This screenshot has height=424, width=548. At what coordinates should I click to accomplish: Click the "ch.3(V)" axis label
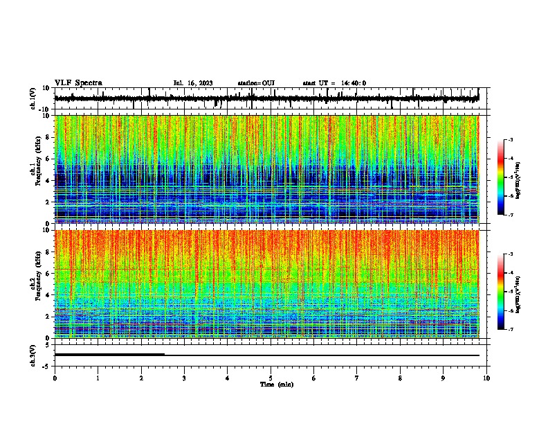coord(33,355)
